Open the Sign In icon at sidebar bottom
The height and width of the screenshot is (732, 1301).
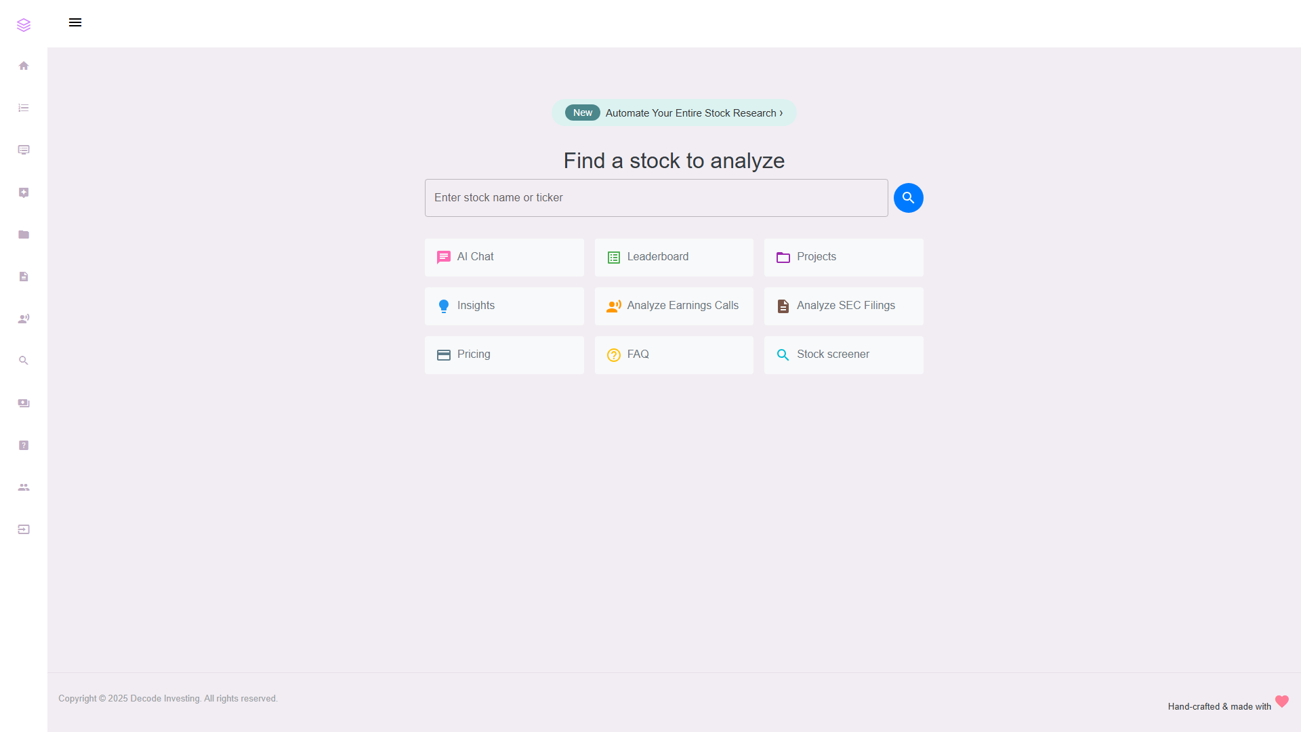[24, 529]
